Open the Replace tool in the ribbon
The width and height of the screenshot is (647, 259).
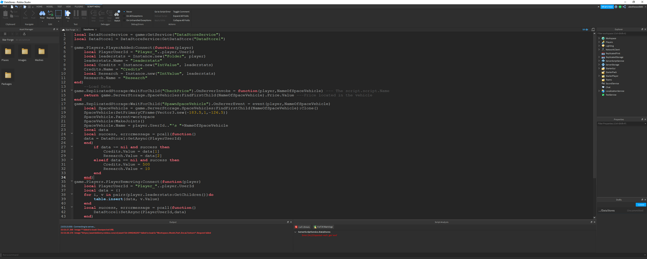[50, 15]
